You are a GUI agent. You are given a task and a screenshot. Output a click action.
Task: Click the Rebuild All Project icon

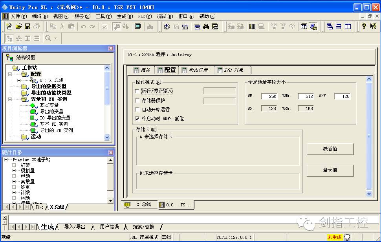pyautogui.click(x=185, y=26)
